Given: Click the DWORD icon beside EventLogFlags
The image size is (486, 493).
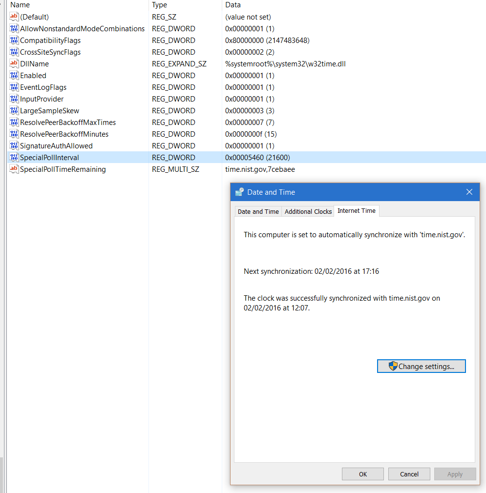Looking at the screenshot, I should [x=14, y=87].
